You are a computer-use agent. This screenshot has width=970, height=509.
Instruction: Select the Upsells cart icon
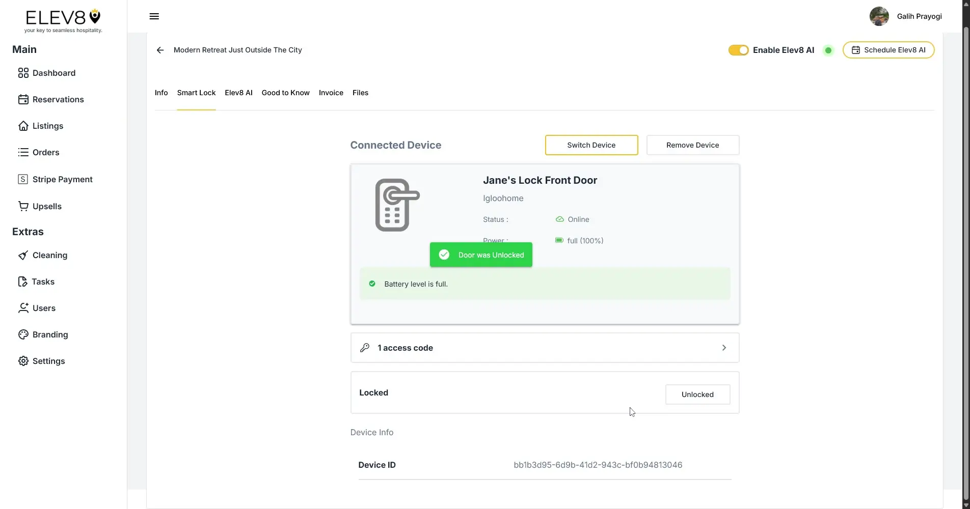pos(23,206)
